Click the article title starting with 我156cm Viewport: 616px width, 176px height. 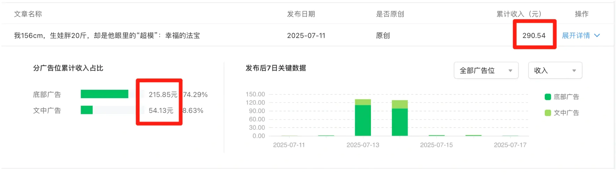pos(107,36)
